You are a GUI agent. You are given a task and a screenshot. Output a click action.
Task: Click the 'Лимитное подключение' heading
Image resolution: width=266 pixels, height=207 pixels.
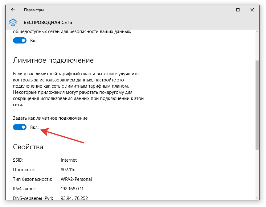click(53, 60)
